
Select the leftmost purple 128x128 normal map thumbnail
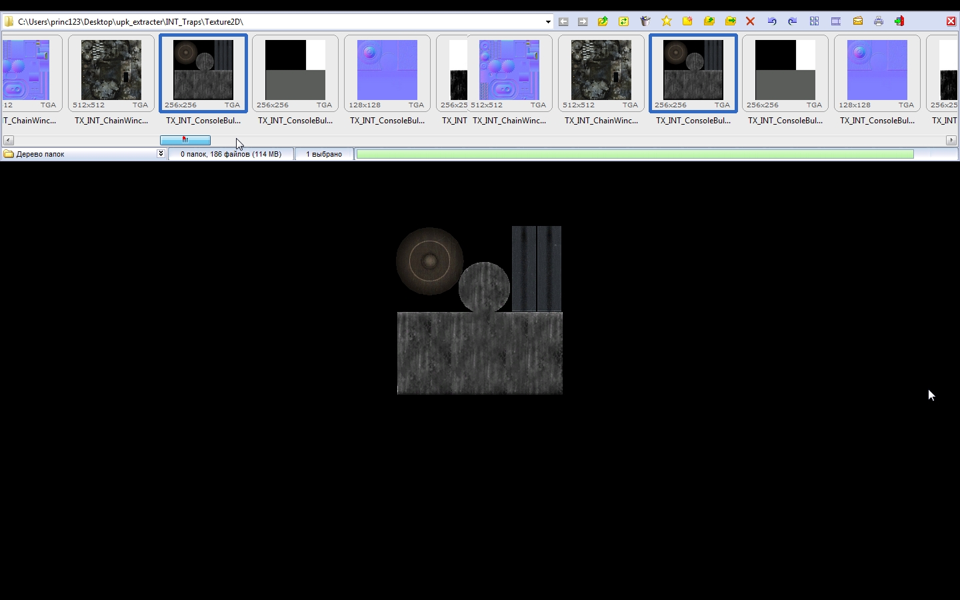pos(387,73)
